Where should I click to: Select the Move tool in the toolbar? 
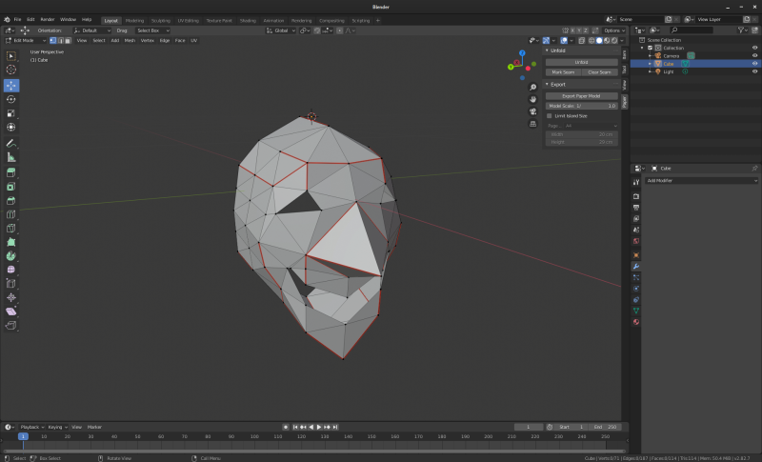pos(11,85)
